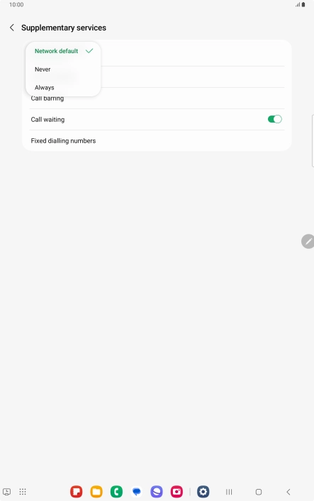Tap the Call waiting row label

47,120
